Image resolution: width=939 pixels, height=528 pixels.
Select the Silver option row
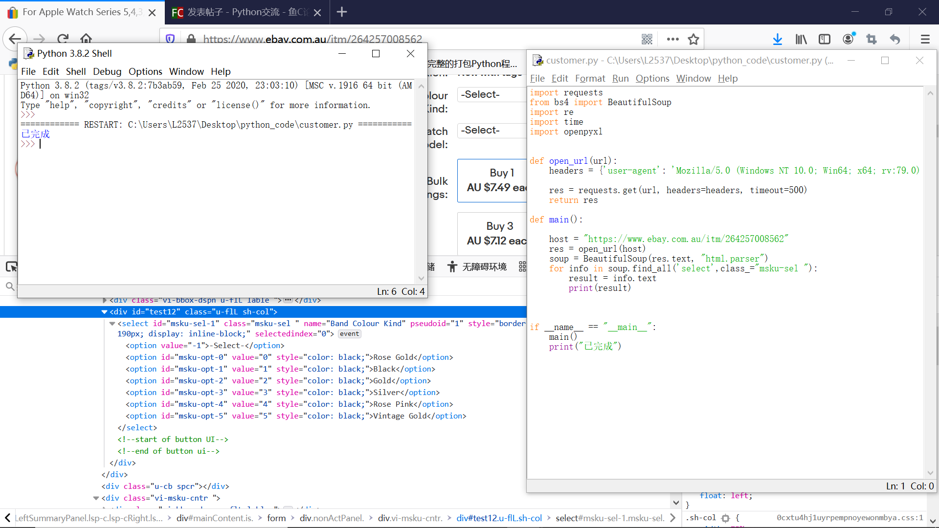[x=283, y=393]
